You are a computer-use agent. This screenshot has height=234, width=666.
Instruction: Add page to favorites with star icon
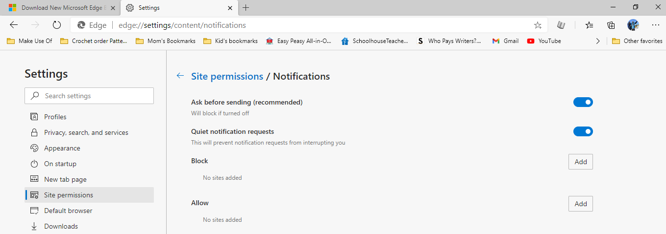click(538, 25)
